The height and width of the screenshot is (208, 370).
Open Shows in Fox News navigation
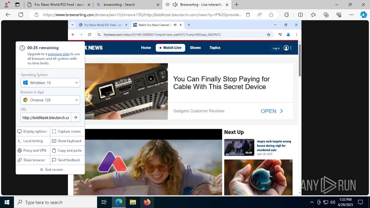[195, 48]
